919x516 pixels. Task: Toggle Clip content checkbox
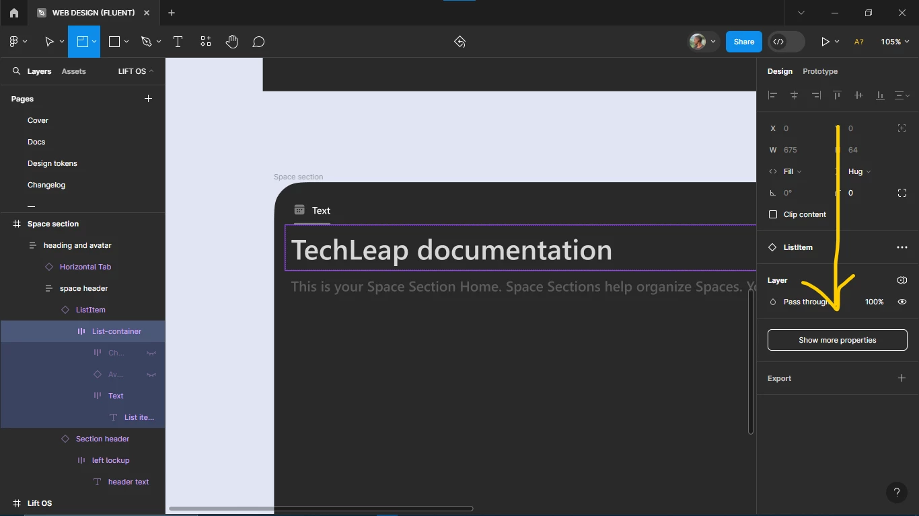[x=773, y=214]
